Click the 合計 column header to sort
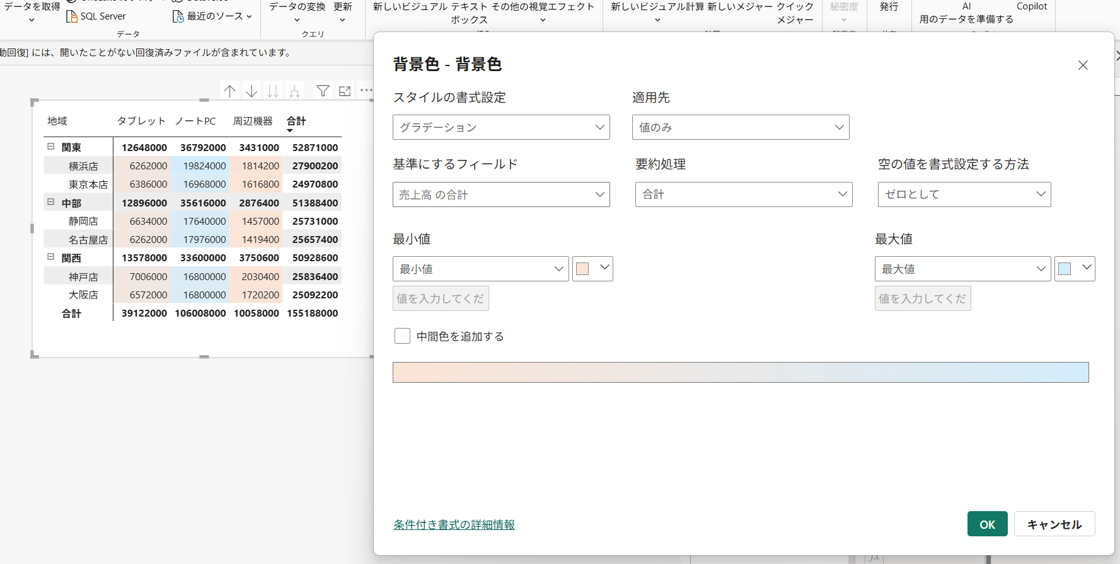The image size is (1120, 564). click(296, 121)
